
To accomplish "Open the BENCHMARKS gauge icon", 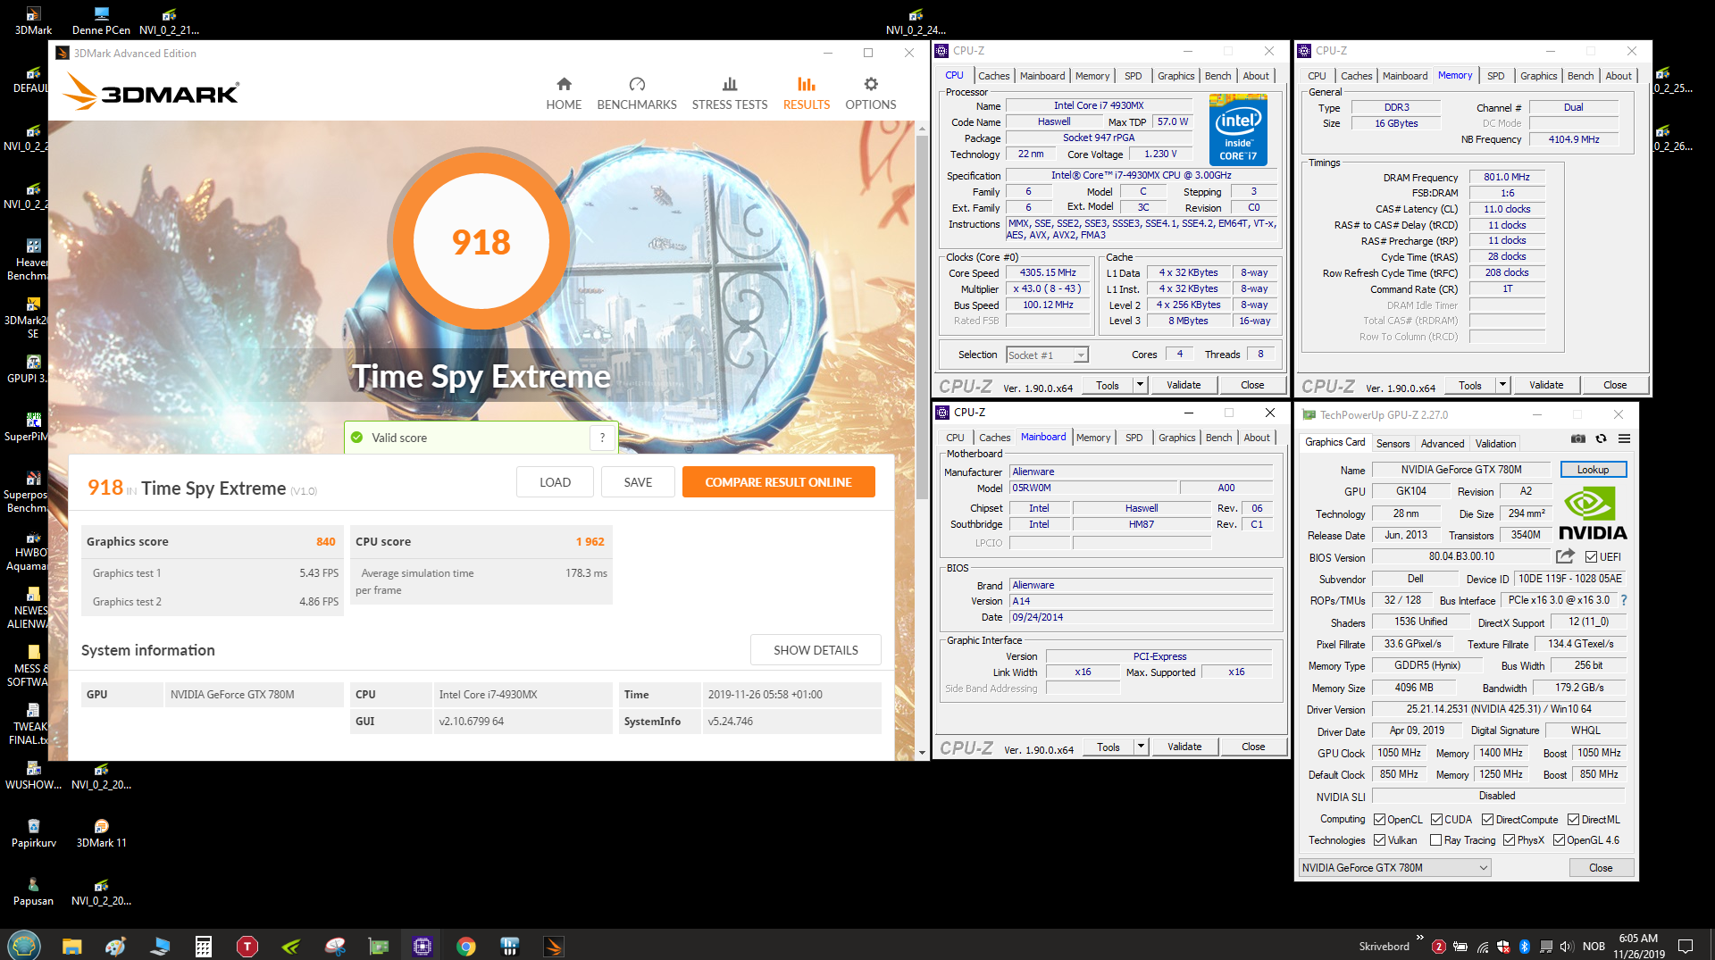I will click(x=637, y=84).
